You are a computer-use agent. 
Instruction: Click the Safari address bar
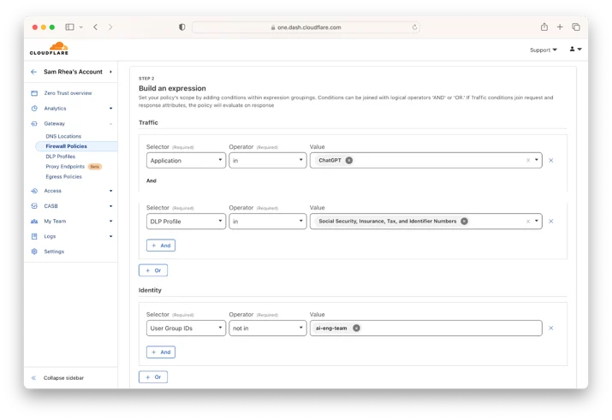306,27
